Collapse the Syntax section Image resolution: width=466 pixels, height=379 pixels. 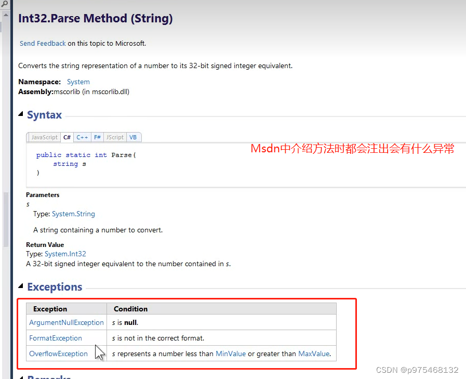click(20, 114)
